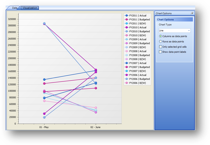Image resolution: width=210 pixels, height=145 pixels.
Task: Click the FY2011 | Actual legend marker
Action: (126, 16)
